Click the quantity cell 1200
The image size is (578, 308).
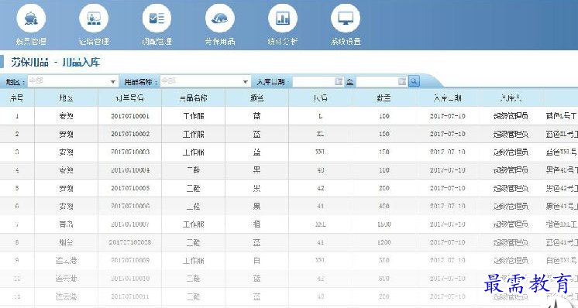[x=384, y=242]
